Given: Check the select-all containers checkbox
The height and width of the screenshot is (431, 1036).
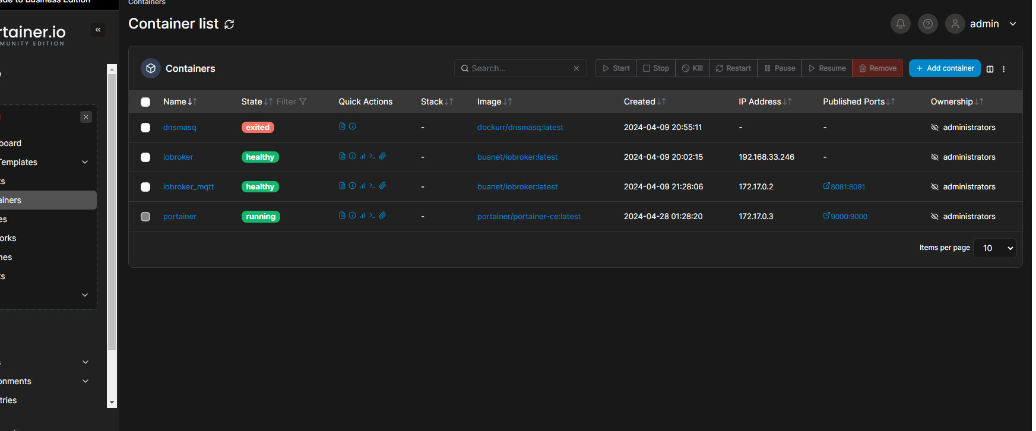Looking at the screenshot, I should pyautogui.click(x=145, y=102).
